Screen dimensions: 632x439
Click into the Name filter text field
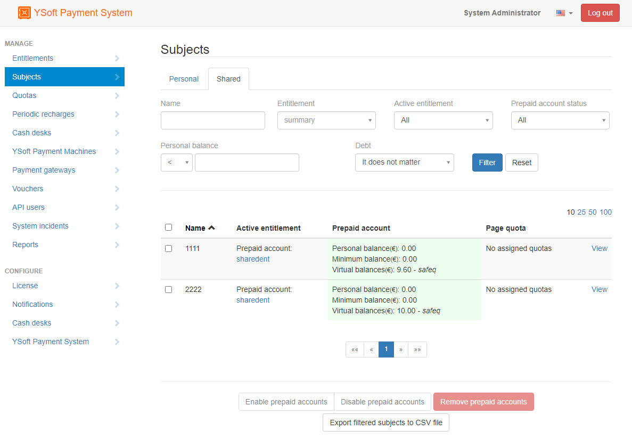[212, 120]
